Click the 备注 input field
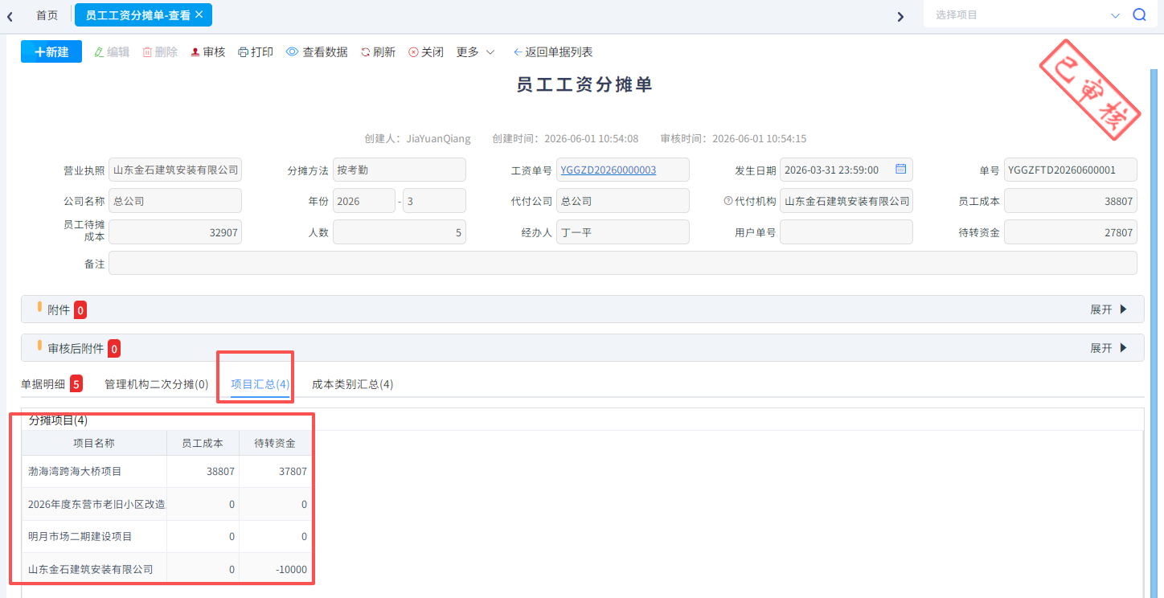Image resolution: width=1164 pixels, height=598 pixels. click(x=623, y=263)
